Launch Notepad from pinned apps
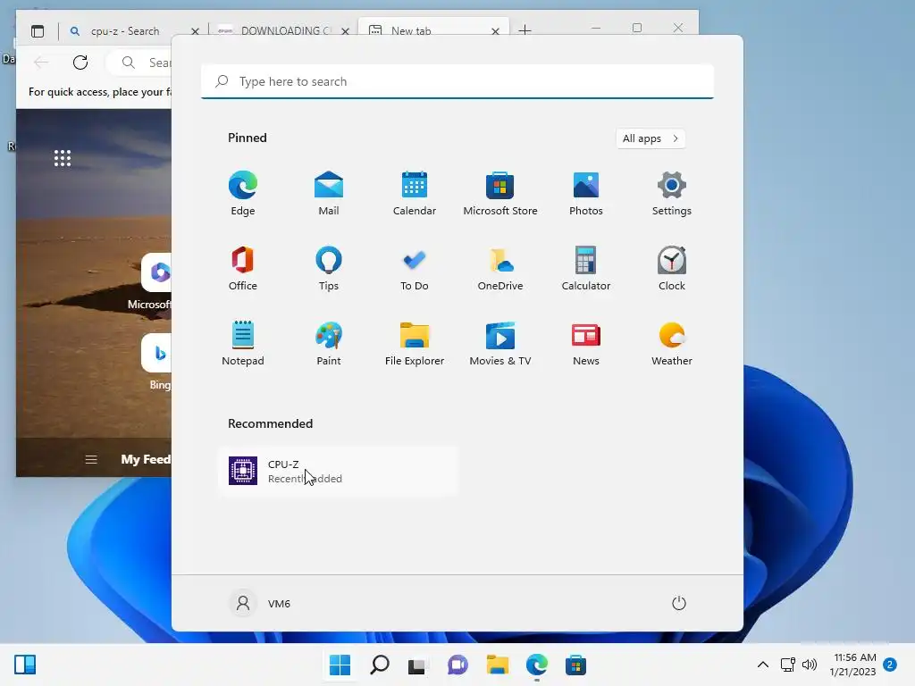The height and width of the screenshot is (686, 915). [243, 343]
